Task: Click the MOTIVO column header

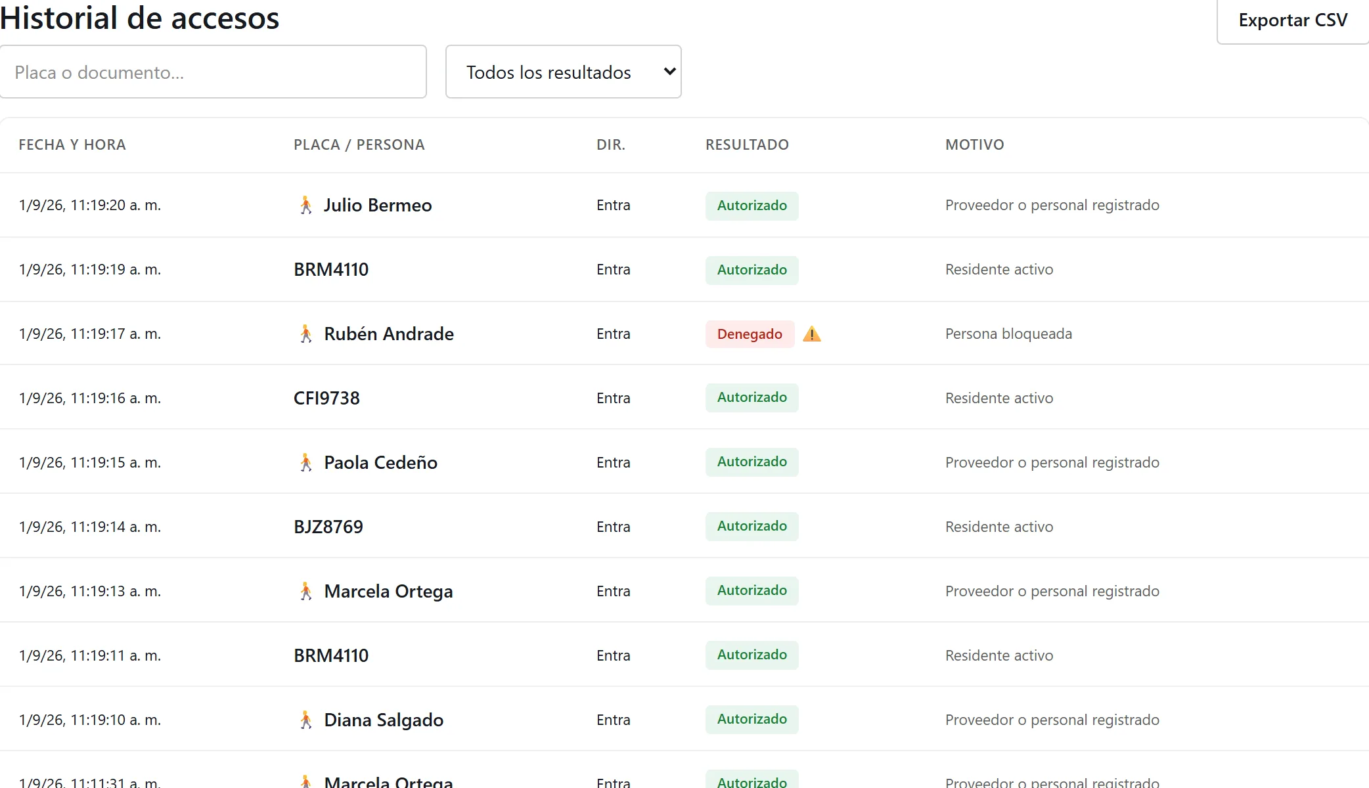Action: pos(975,144)
